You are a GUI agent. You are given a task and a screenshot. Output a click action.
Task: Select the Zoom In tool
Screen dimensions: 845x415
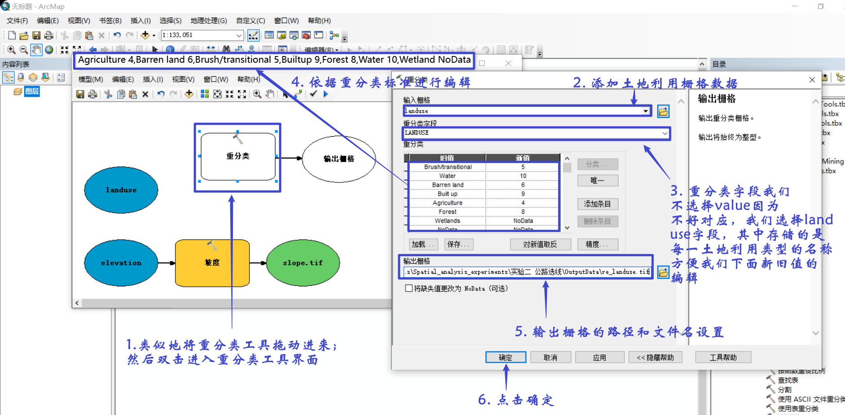point(11,49)
